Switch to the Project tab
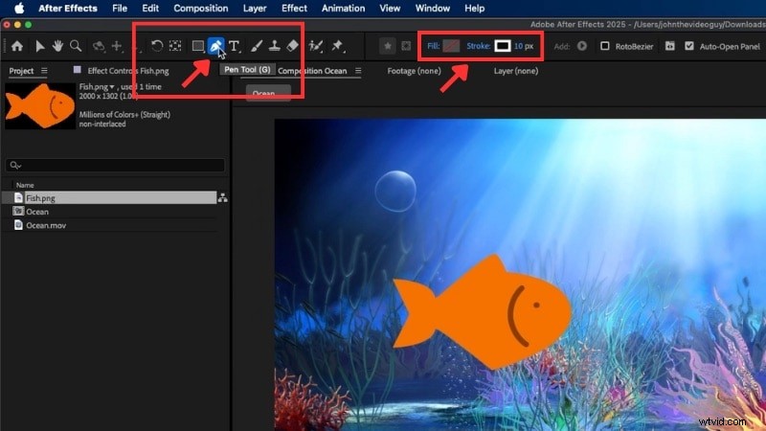The width and height of the screenshot is (766, 431). (21, 71)
